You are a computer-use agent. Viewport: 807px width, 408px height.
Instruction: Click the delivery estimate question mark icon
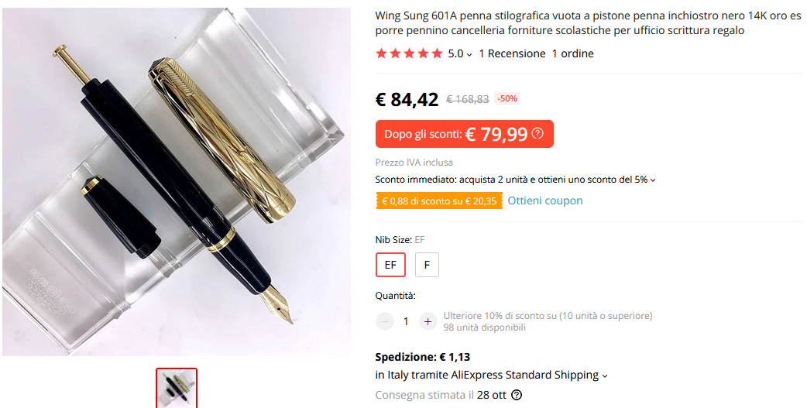(517, 395)
